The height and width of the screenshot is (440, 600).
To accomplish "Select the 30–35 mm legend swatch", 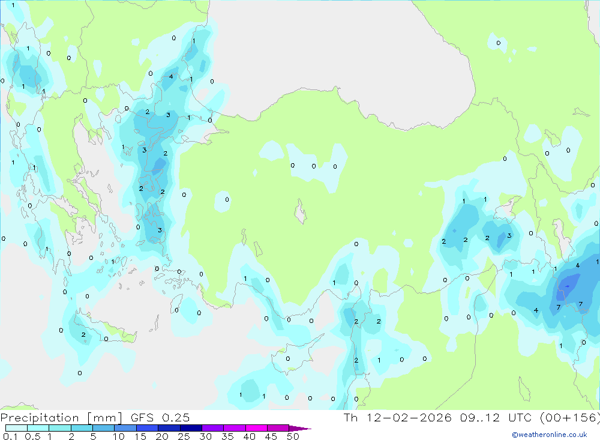I will [x=213, y=428].
